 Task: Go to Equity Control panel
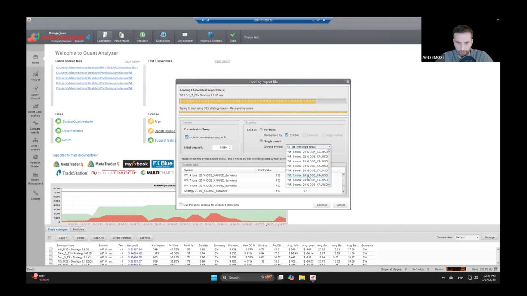click(x=35, y=93)
